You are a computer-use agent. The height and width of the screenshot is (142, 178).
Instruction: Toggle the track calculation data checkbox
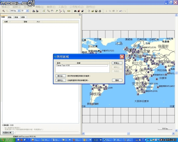coord(3,128)
